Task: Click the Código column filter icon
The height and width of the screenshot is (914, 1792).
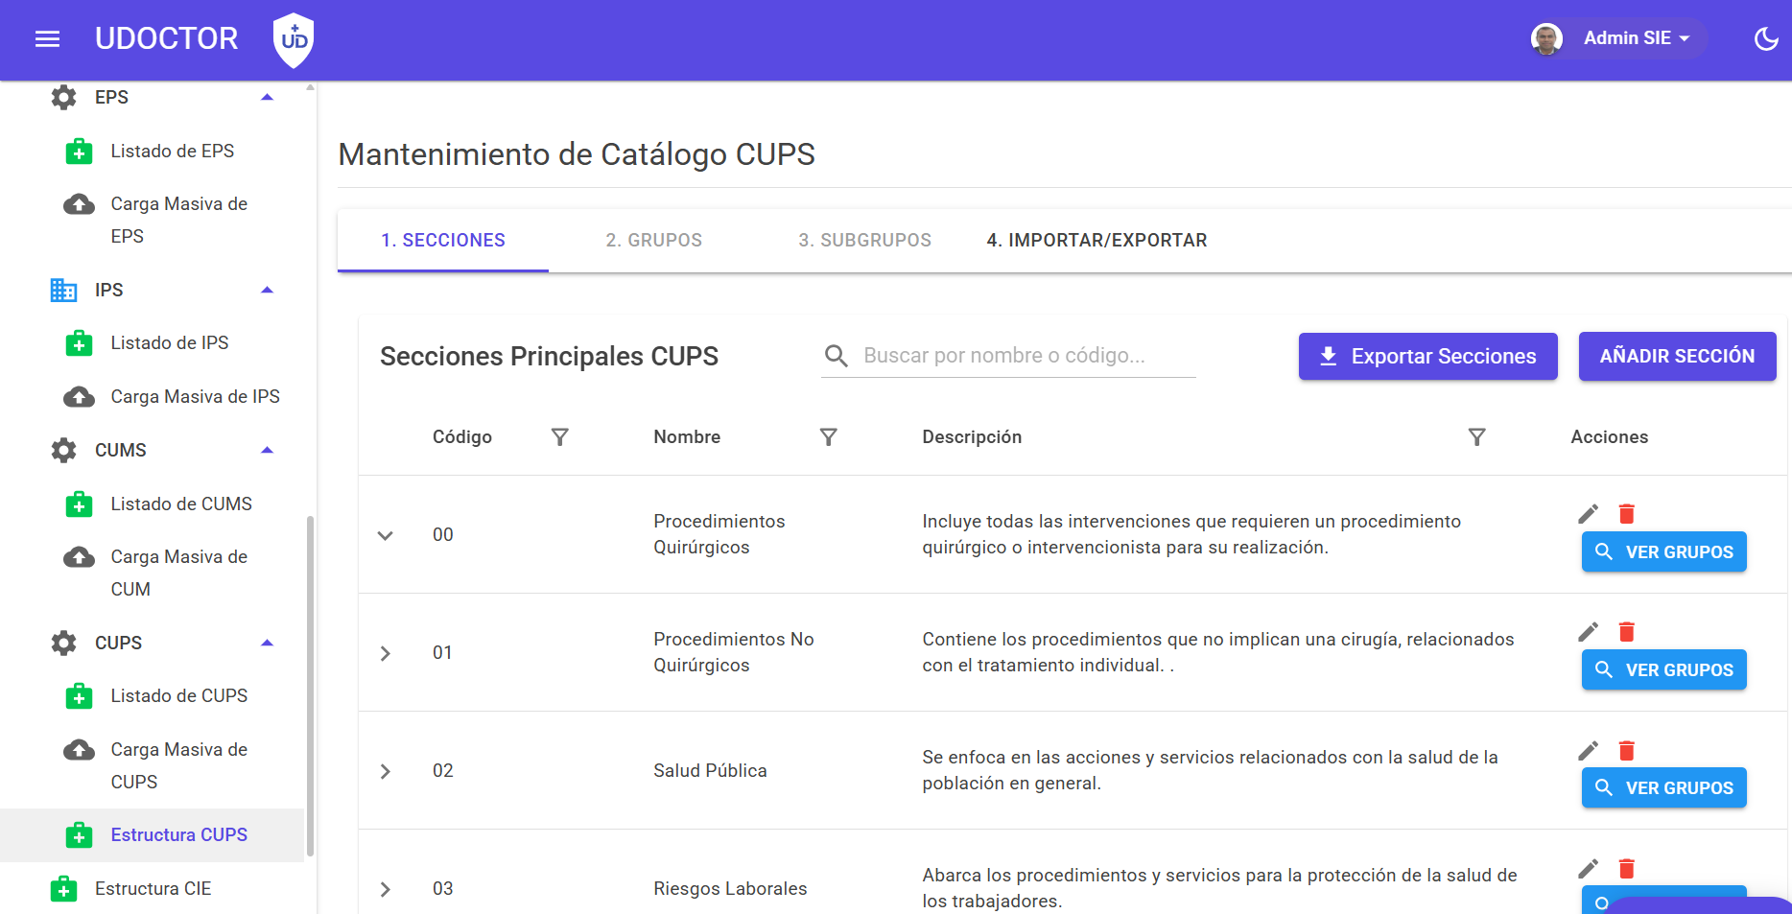Action: point(560,437)
